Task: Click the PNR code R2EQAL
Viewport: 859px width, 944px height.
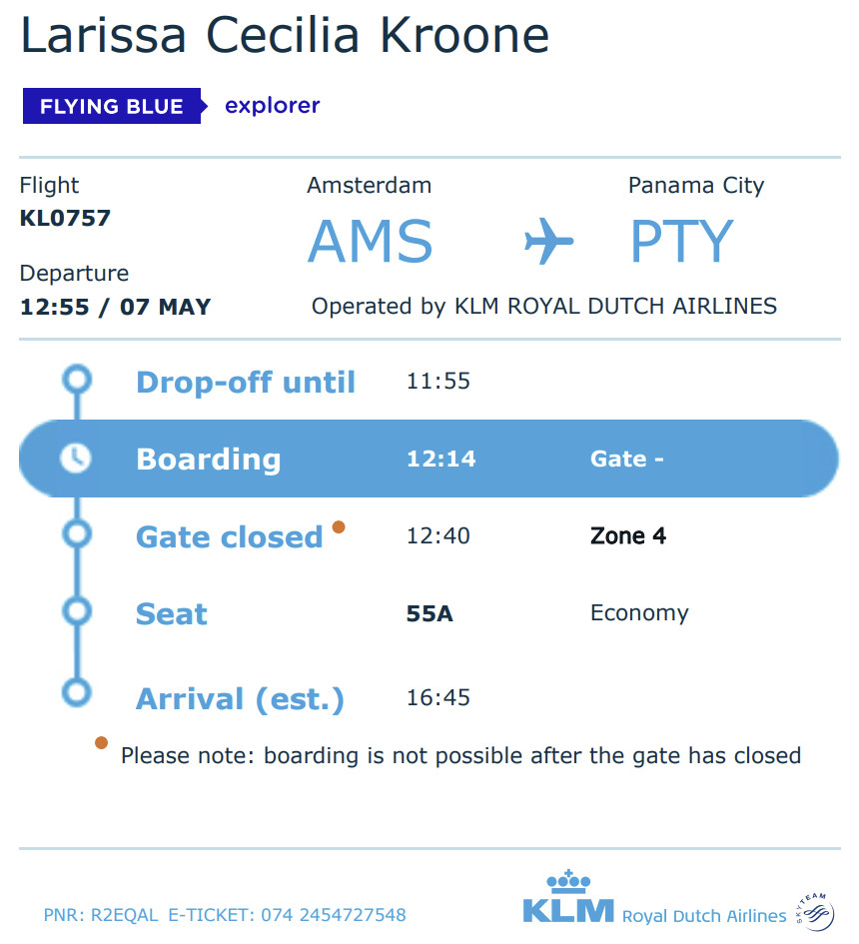Action: point(124,915)
